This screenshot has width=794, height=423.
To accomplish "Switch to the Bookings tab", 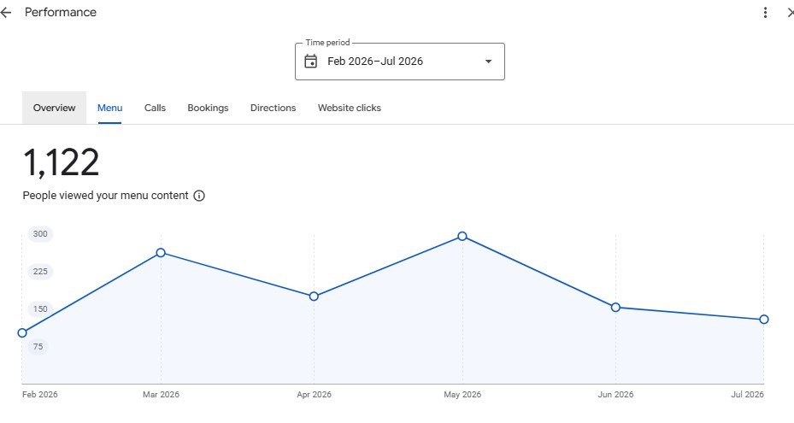I will pyautogui.click(x=208, y=108).
